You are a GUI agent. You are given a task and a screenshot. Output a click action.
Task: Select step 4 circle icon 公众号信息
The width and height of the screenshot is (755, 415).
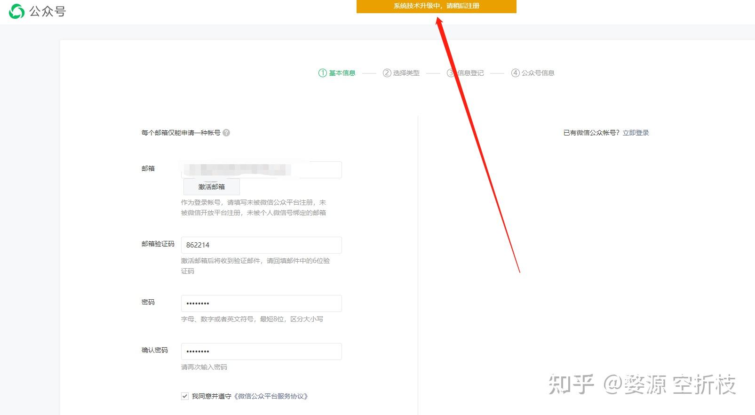point(516,73)
